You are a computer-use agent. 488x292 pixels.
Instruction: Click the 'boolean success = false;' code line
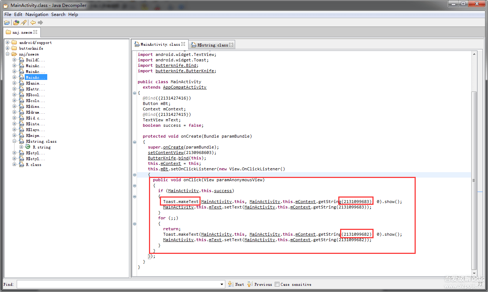click(173, 125)
